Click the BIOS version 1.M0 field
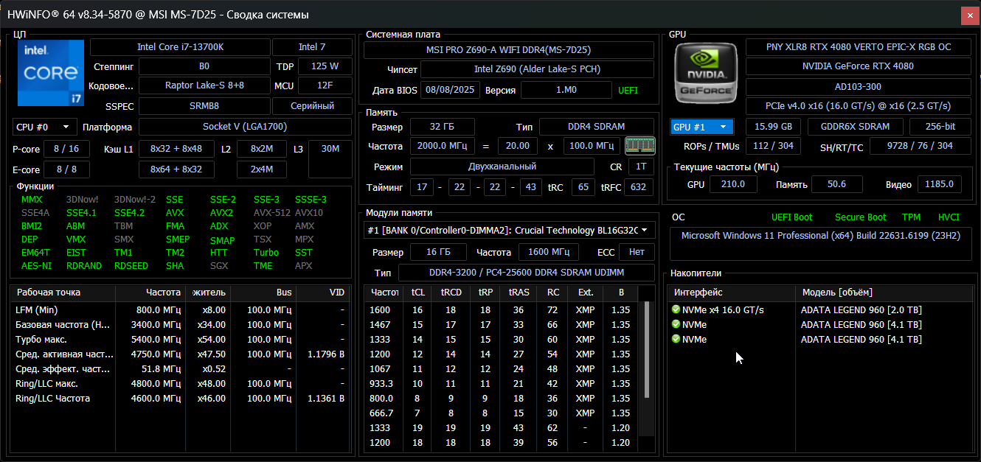981x462 pixels. [x=566, y=90]
